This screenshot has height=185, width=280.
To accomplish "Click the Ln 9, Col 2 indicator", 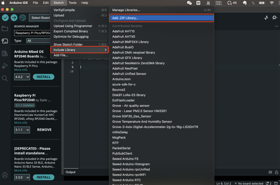I will pos(224,183).
